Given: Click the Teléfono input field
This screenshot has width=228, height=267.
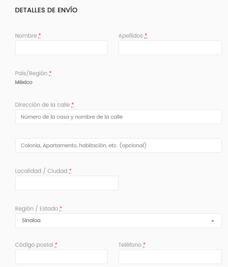Looking at the screenshot, I should point(170,257).
